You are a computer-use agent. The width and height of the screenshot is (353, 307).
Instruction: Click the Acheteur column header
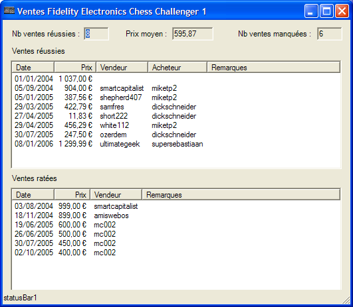[177, 68]
